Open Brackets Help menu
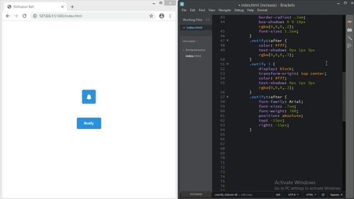This screenshot has height=199, width=354. (250, 10)
